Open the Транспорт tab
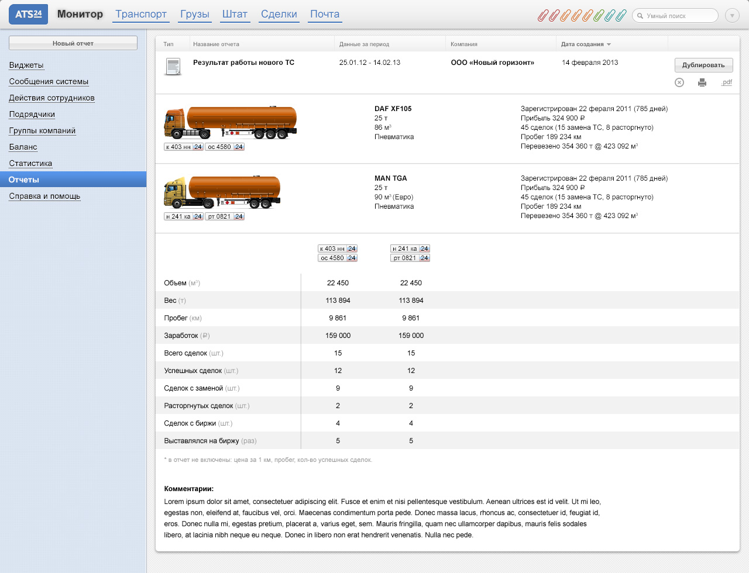Image resolution: width=749 pixels, height=573 pixels. click(141, 14)
